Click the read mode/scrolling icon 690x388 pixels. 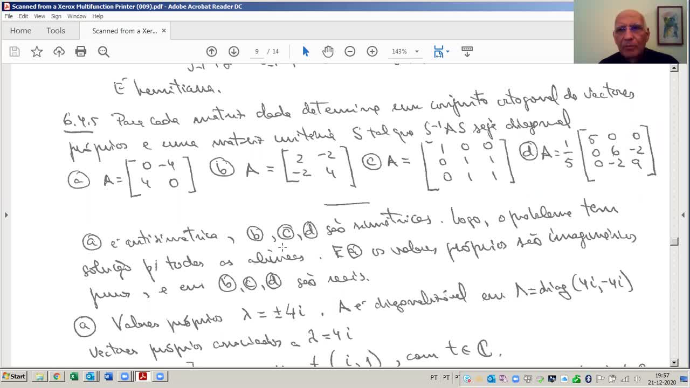click(x=467, y=51)
